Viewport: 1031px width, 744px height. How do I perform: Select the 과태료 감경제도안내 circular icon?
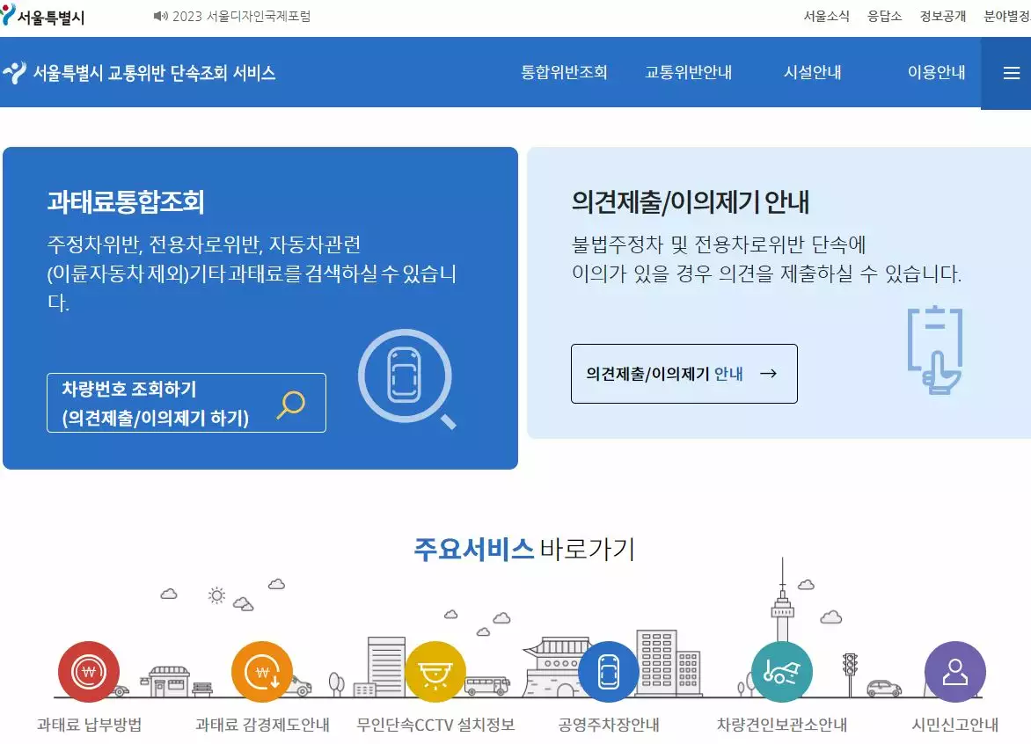pyautogui.click(x=261, y=671)
